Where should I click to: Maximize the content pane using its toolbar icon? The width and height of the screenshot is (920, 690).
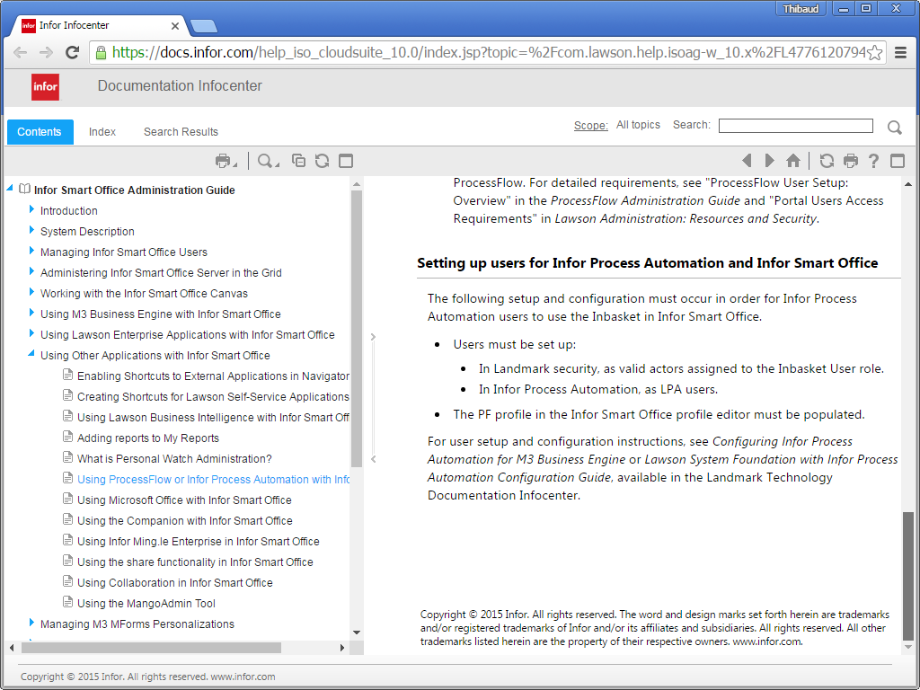coord(897,161)
